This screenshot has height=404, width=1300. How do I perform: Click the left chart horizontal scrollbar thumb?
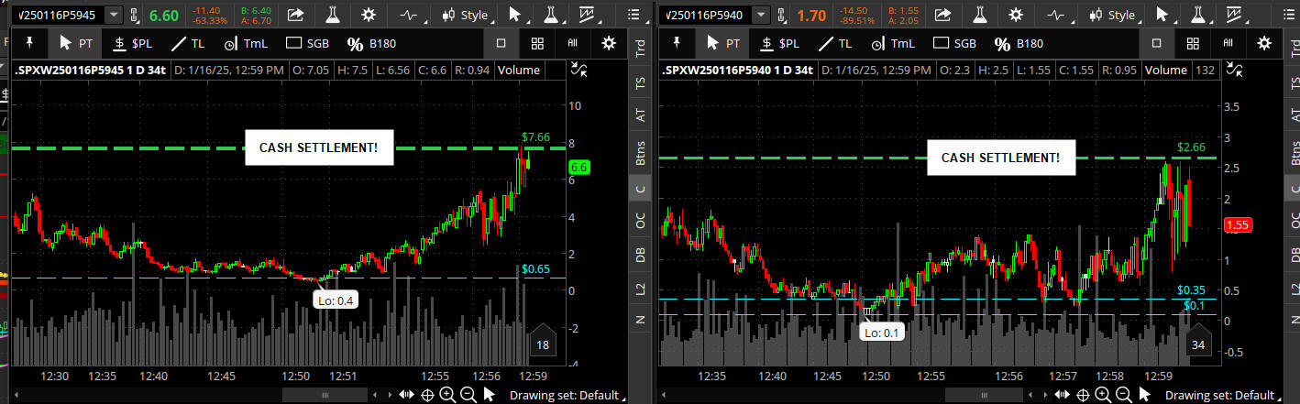[x=327, y=394]
